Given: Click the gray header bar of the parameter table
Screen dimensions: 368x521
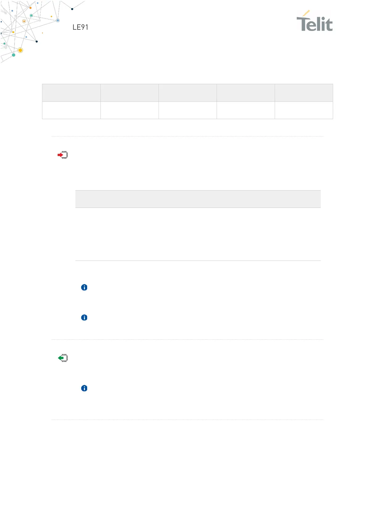Looking at the screenshot, I should (198, 199).
